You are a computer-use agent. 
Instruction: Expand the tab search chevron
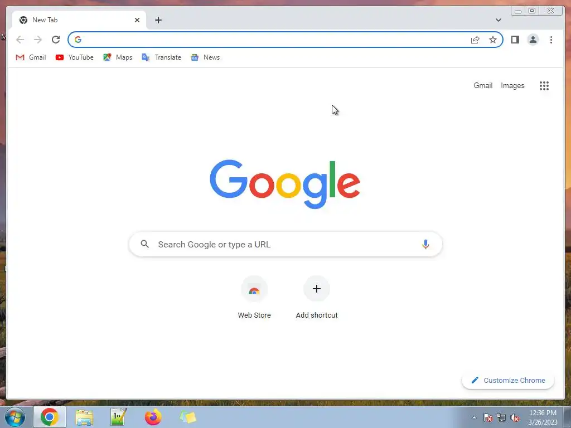click(498, 20)
